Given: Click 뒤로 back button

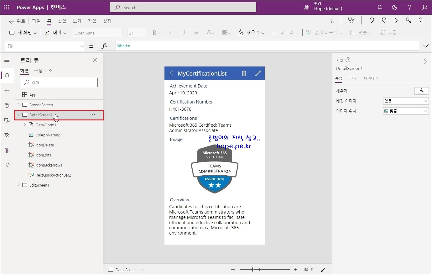Looking at the screenshot, I should tap(17, 21).
